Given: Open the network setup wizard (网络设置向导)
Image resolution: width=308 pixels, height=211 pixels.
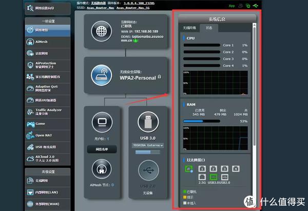Looking at the screenshot, I should click(48, 8).
